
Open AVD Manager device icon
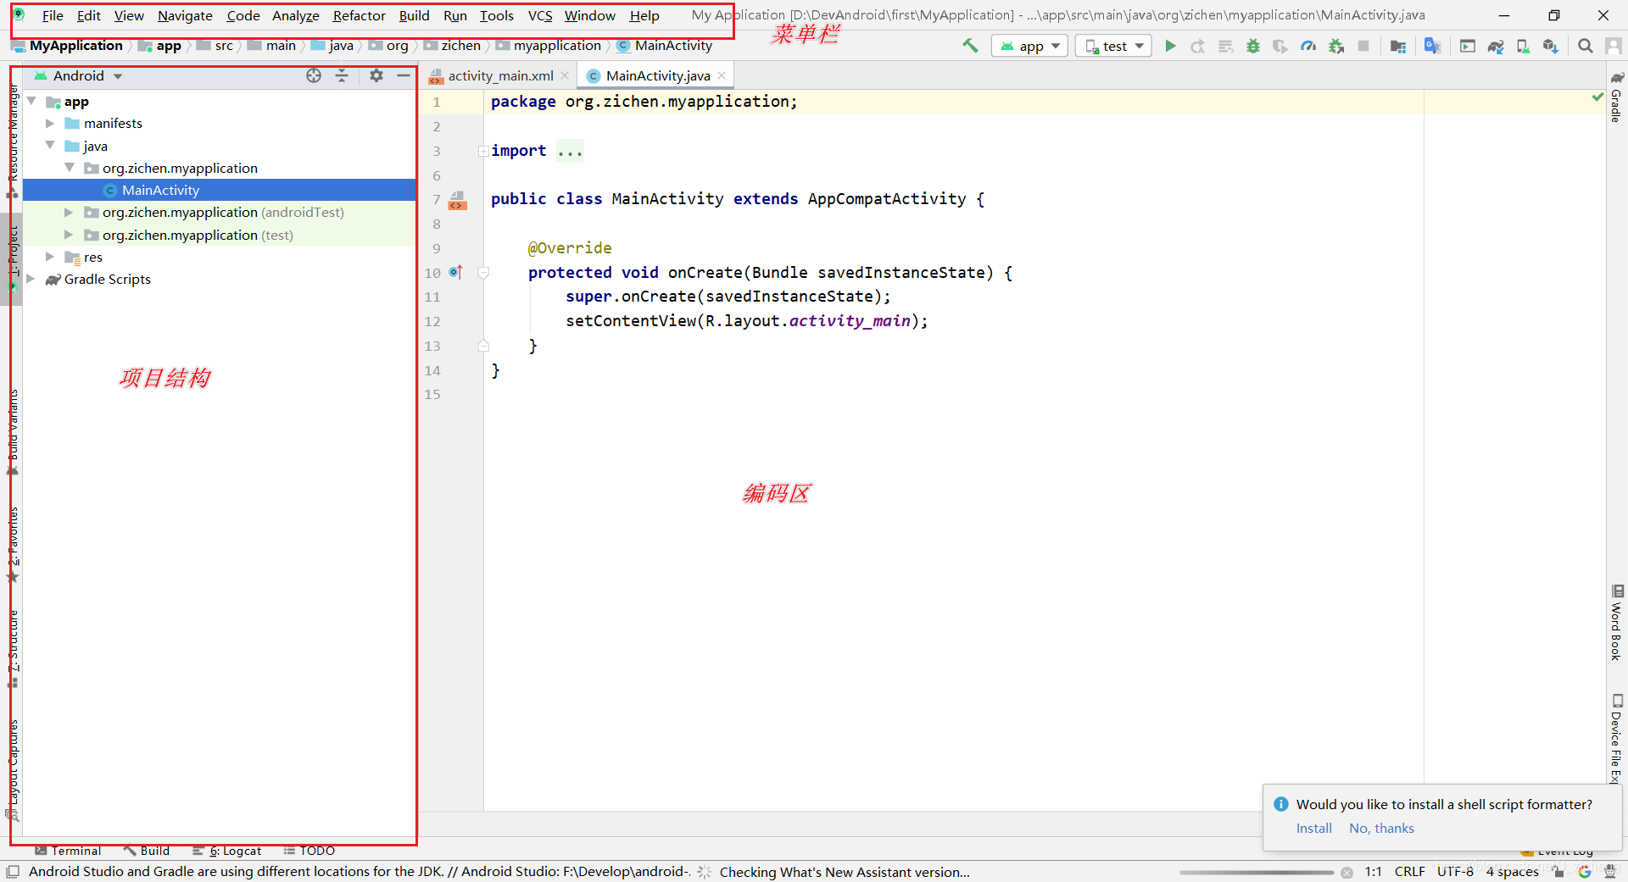pyautogui.click(x=1523, y=46)
